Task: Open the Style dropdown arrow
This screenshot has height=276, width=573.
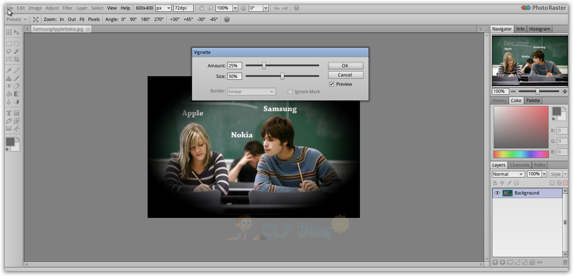Action: pos(565,174)
